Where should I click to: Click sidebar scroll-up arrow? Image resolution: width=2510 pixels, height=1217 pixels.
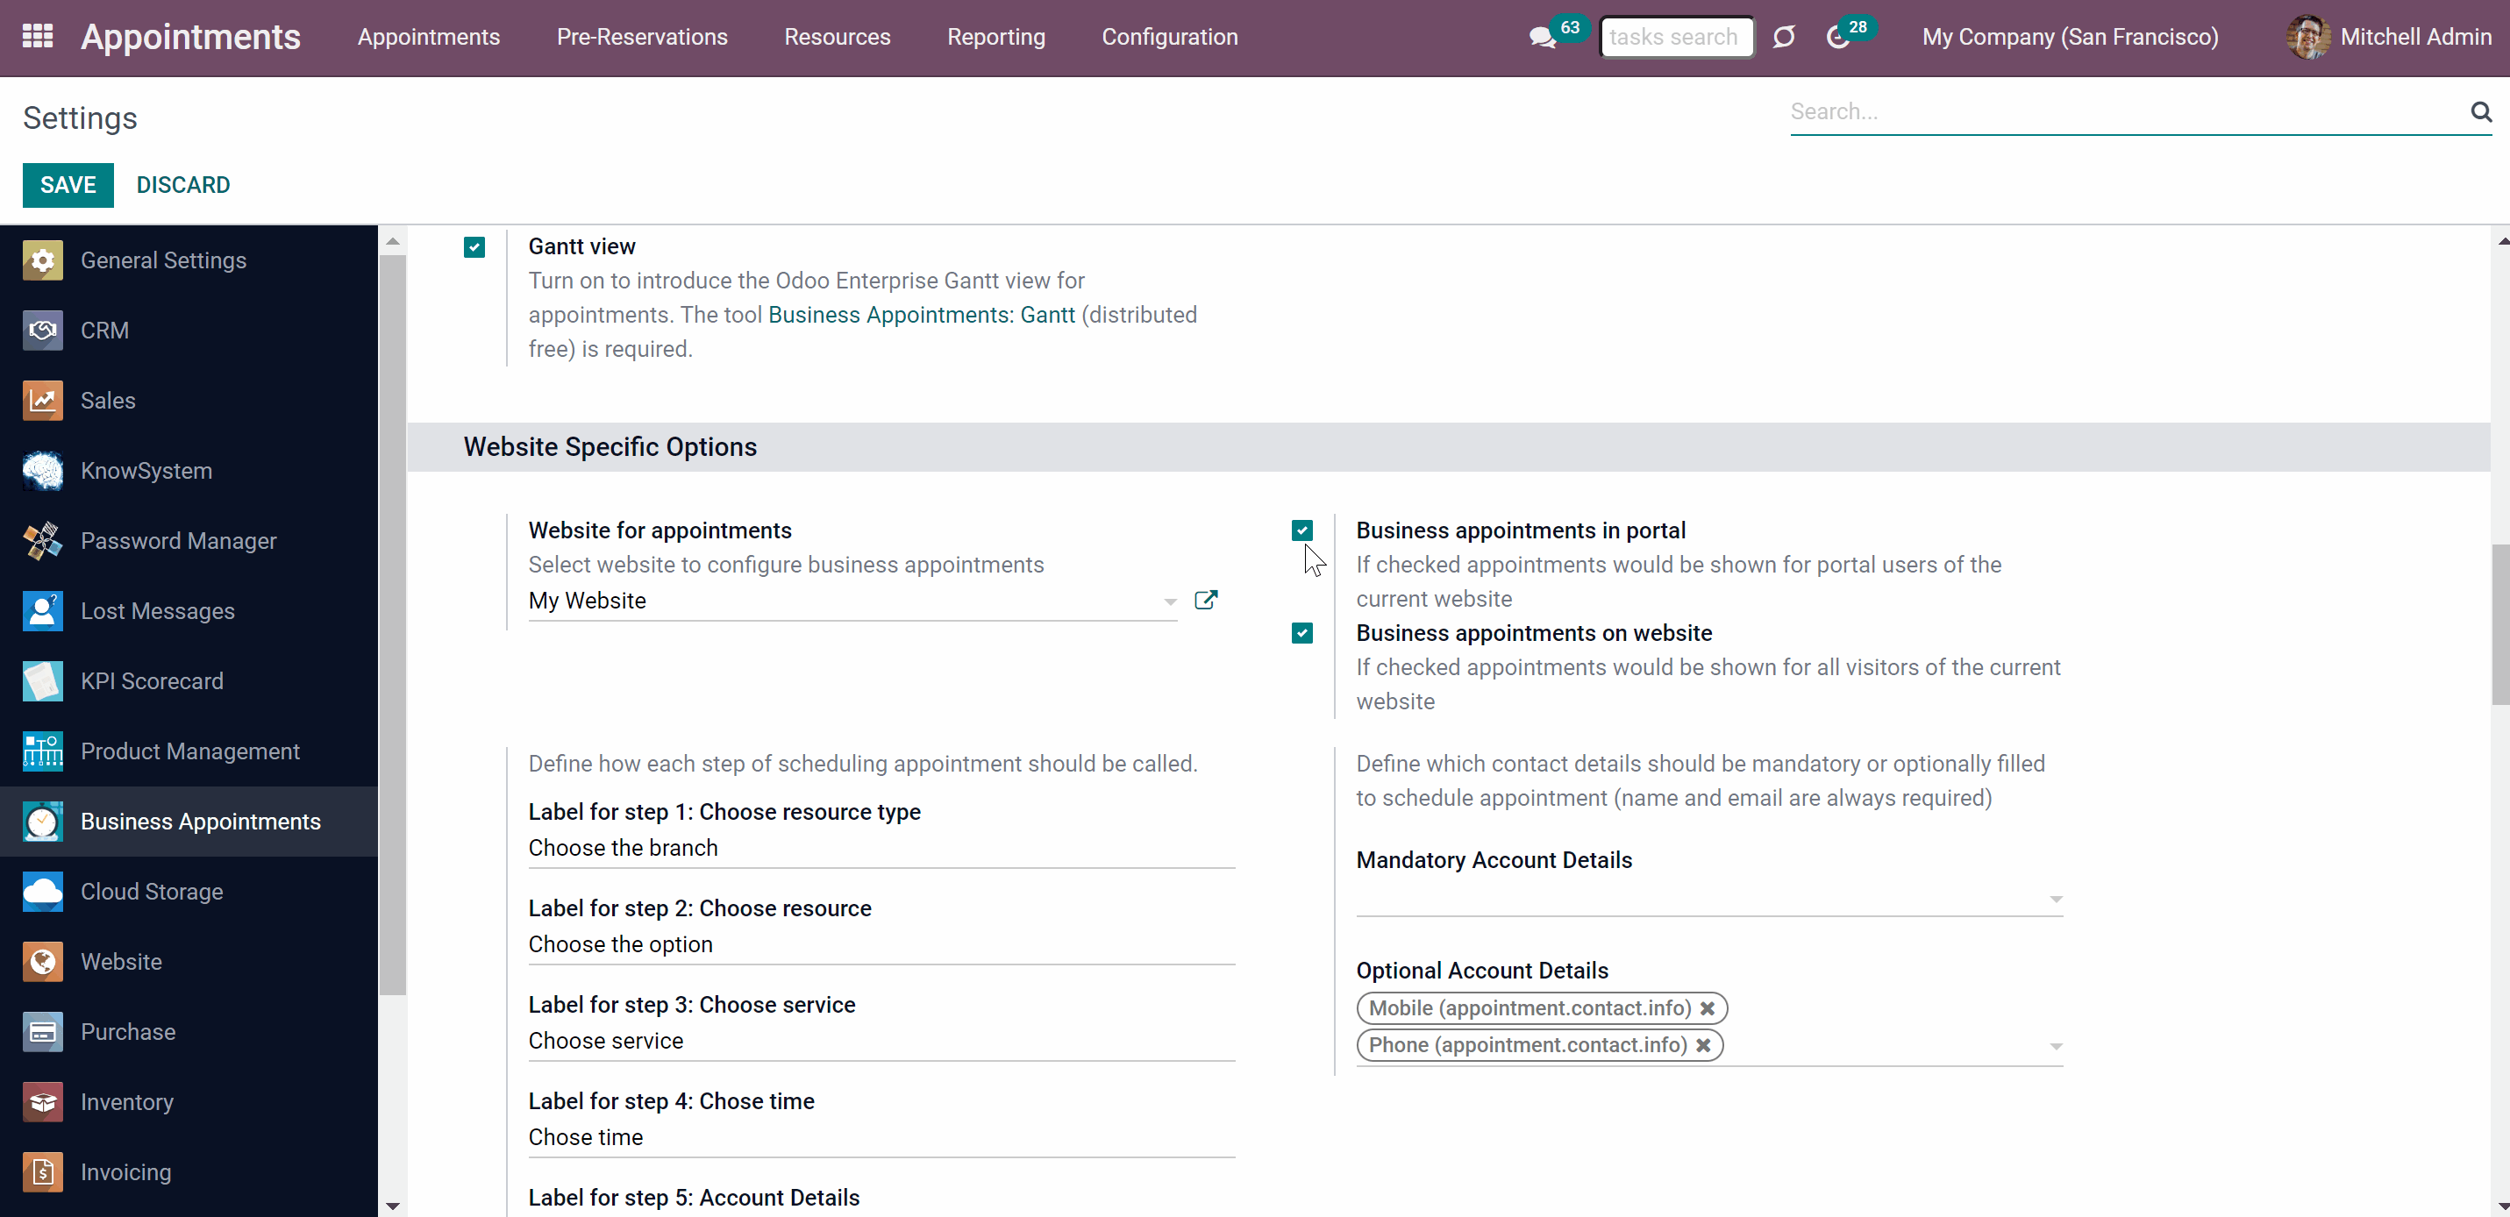point(393,240)
